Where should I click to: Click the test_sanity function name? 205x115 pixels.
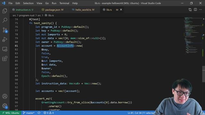(42, 23)
